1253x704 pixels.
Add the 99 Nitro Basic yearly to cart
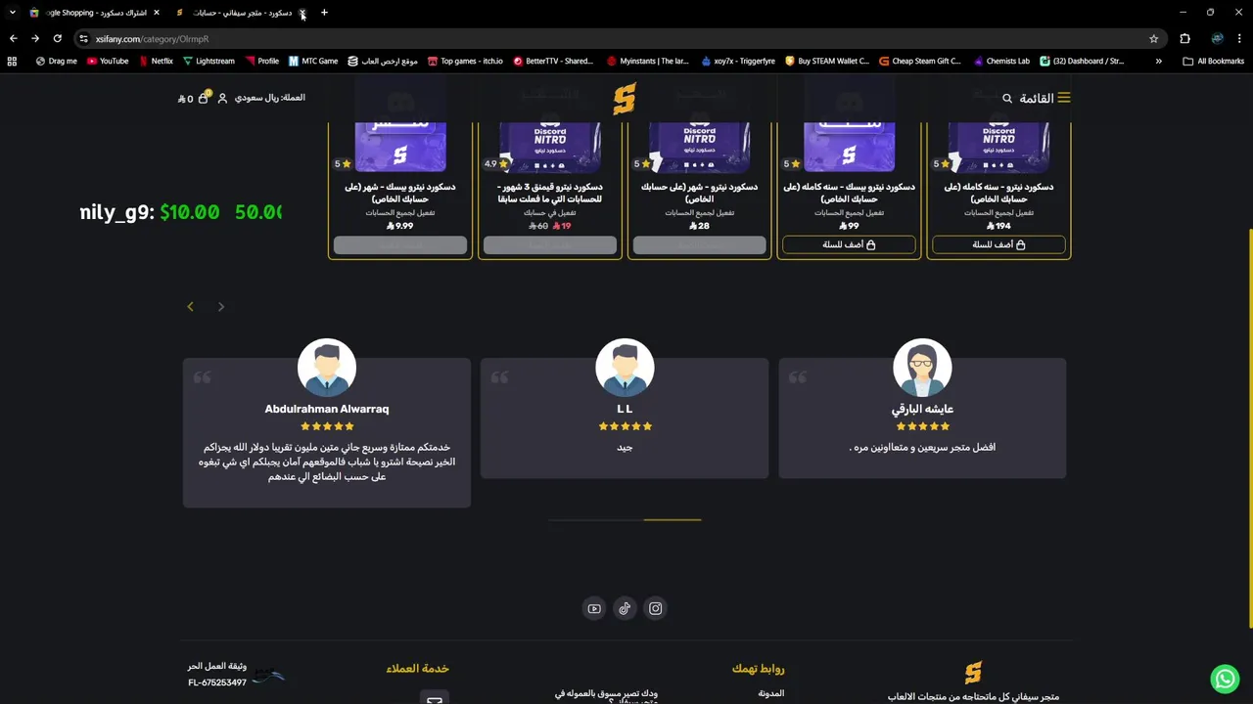[849, 244]
